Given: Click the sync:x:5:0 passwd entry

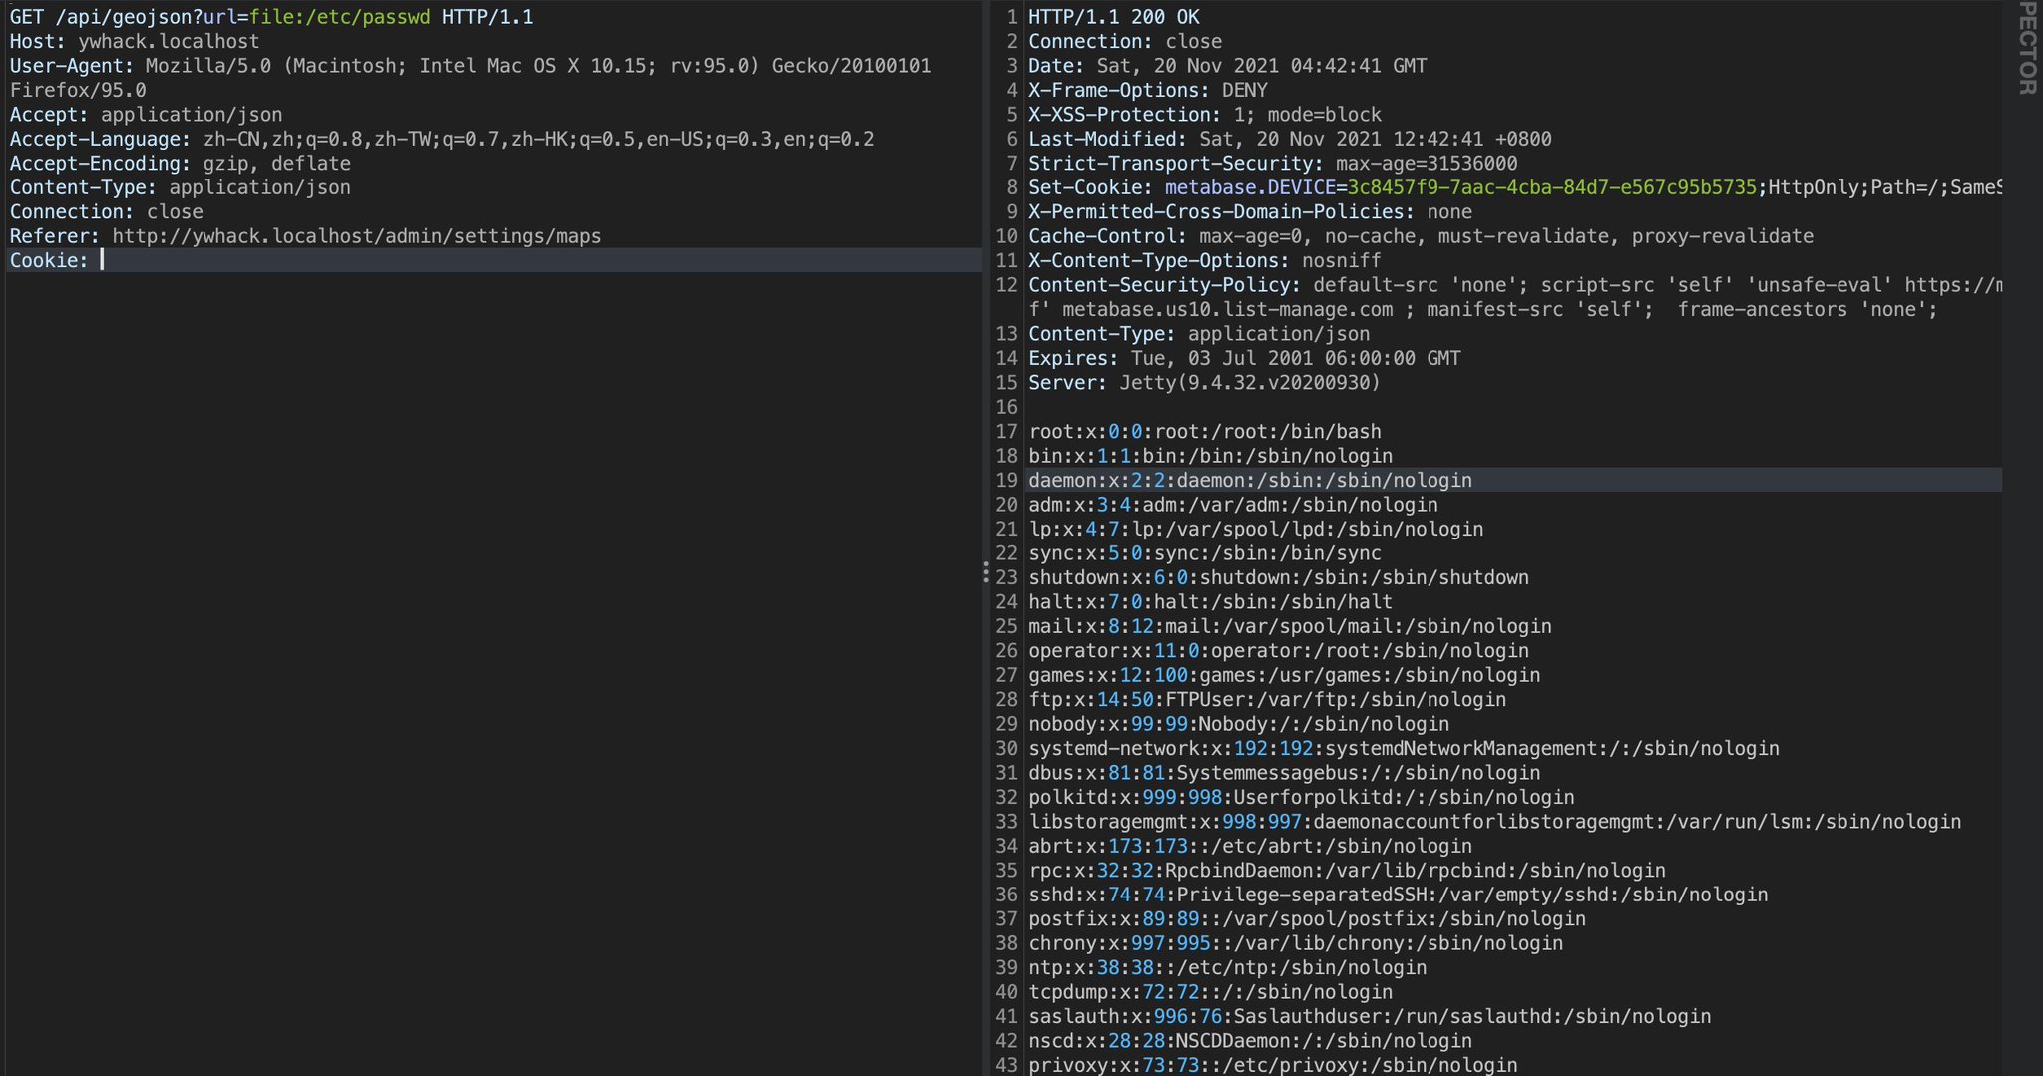Looking at the screenshot, I should [1205, 553].
